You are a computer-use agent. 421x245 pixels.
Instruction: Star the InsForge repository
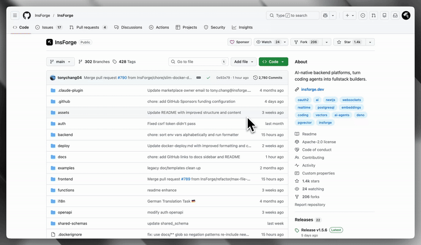[350, 42]
